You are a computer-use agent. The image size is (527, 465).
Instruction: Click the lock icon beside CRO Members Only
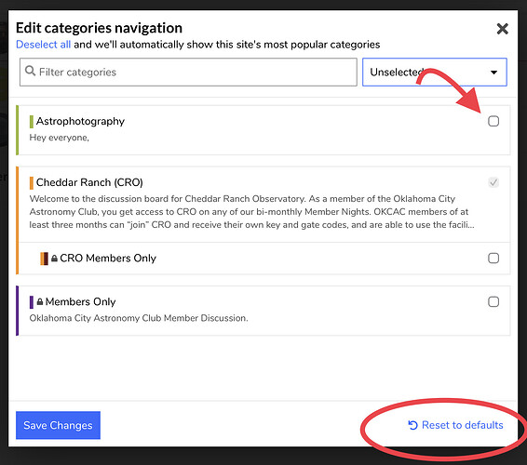(x=54, y=259)
